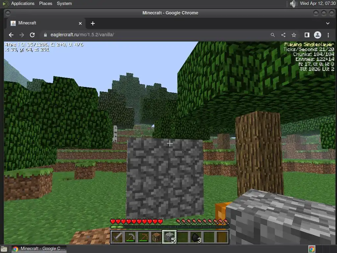This screenshot has height=253, width=337.
Task: Click the Chrome icon in the bottom tray
Action: (x=312, y=249)
